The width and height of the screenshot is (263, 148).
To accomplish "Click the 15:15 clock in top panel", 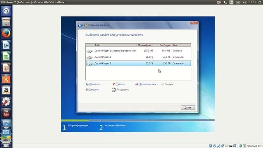I will coord(252,2).
